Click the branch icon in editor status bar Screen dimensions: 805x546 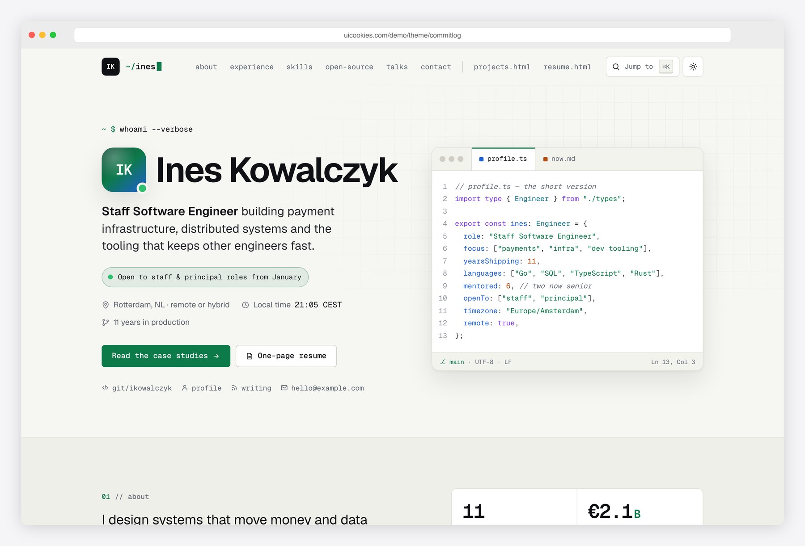443,362
